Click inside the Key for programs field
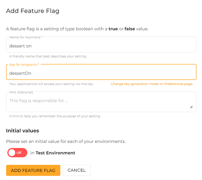Image resolution: width=202 pixels, height=180 pixels. (101, 73)
